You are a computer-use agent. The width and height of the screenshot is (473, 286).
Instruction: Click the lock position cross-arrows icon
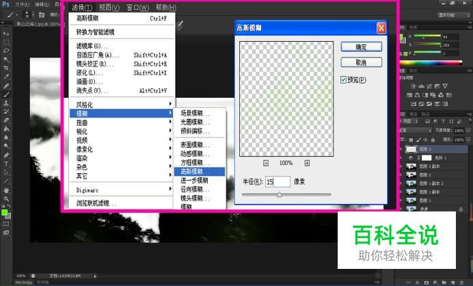425,140
